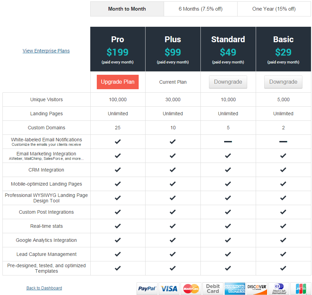Follow the Back to Dashboard link
This screenshot has width=312, height=295.
coord(44,288)
